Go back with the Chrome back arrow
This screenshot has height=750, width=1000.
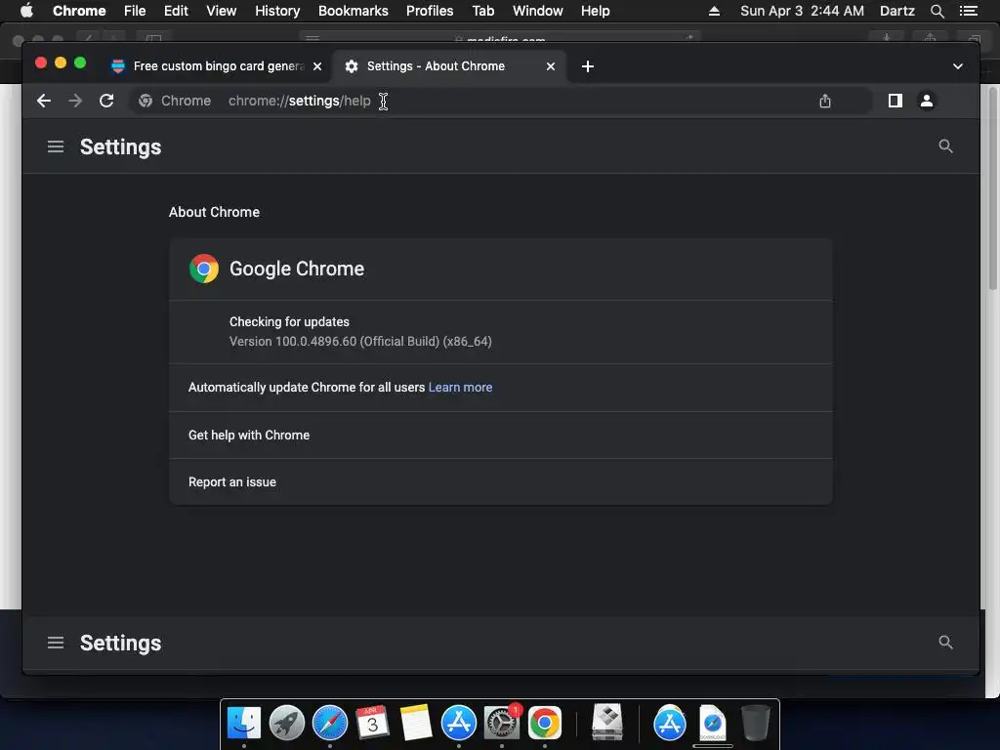click(x=43, y=101)
